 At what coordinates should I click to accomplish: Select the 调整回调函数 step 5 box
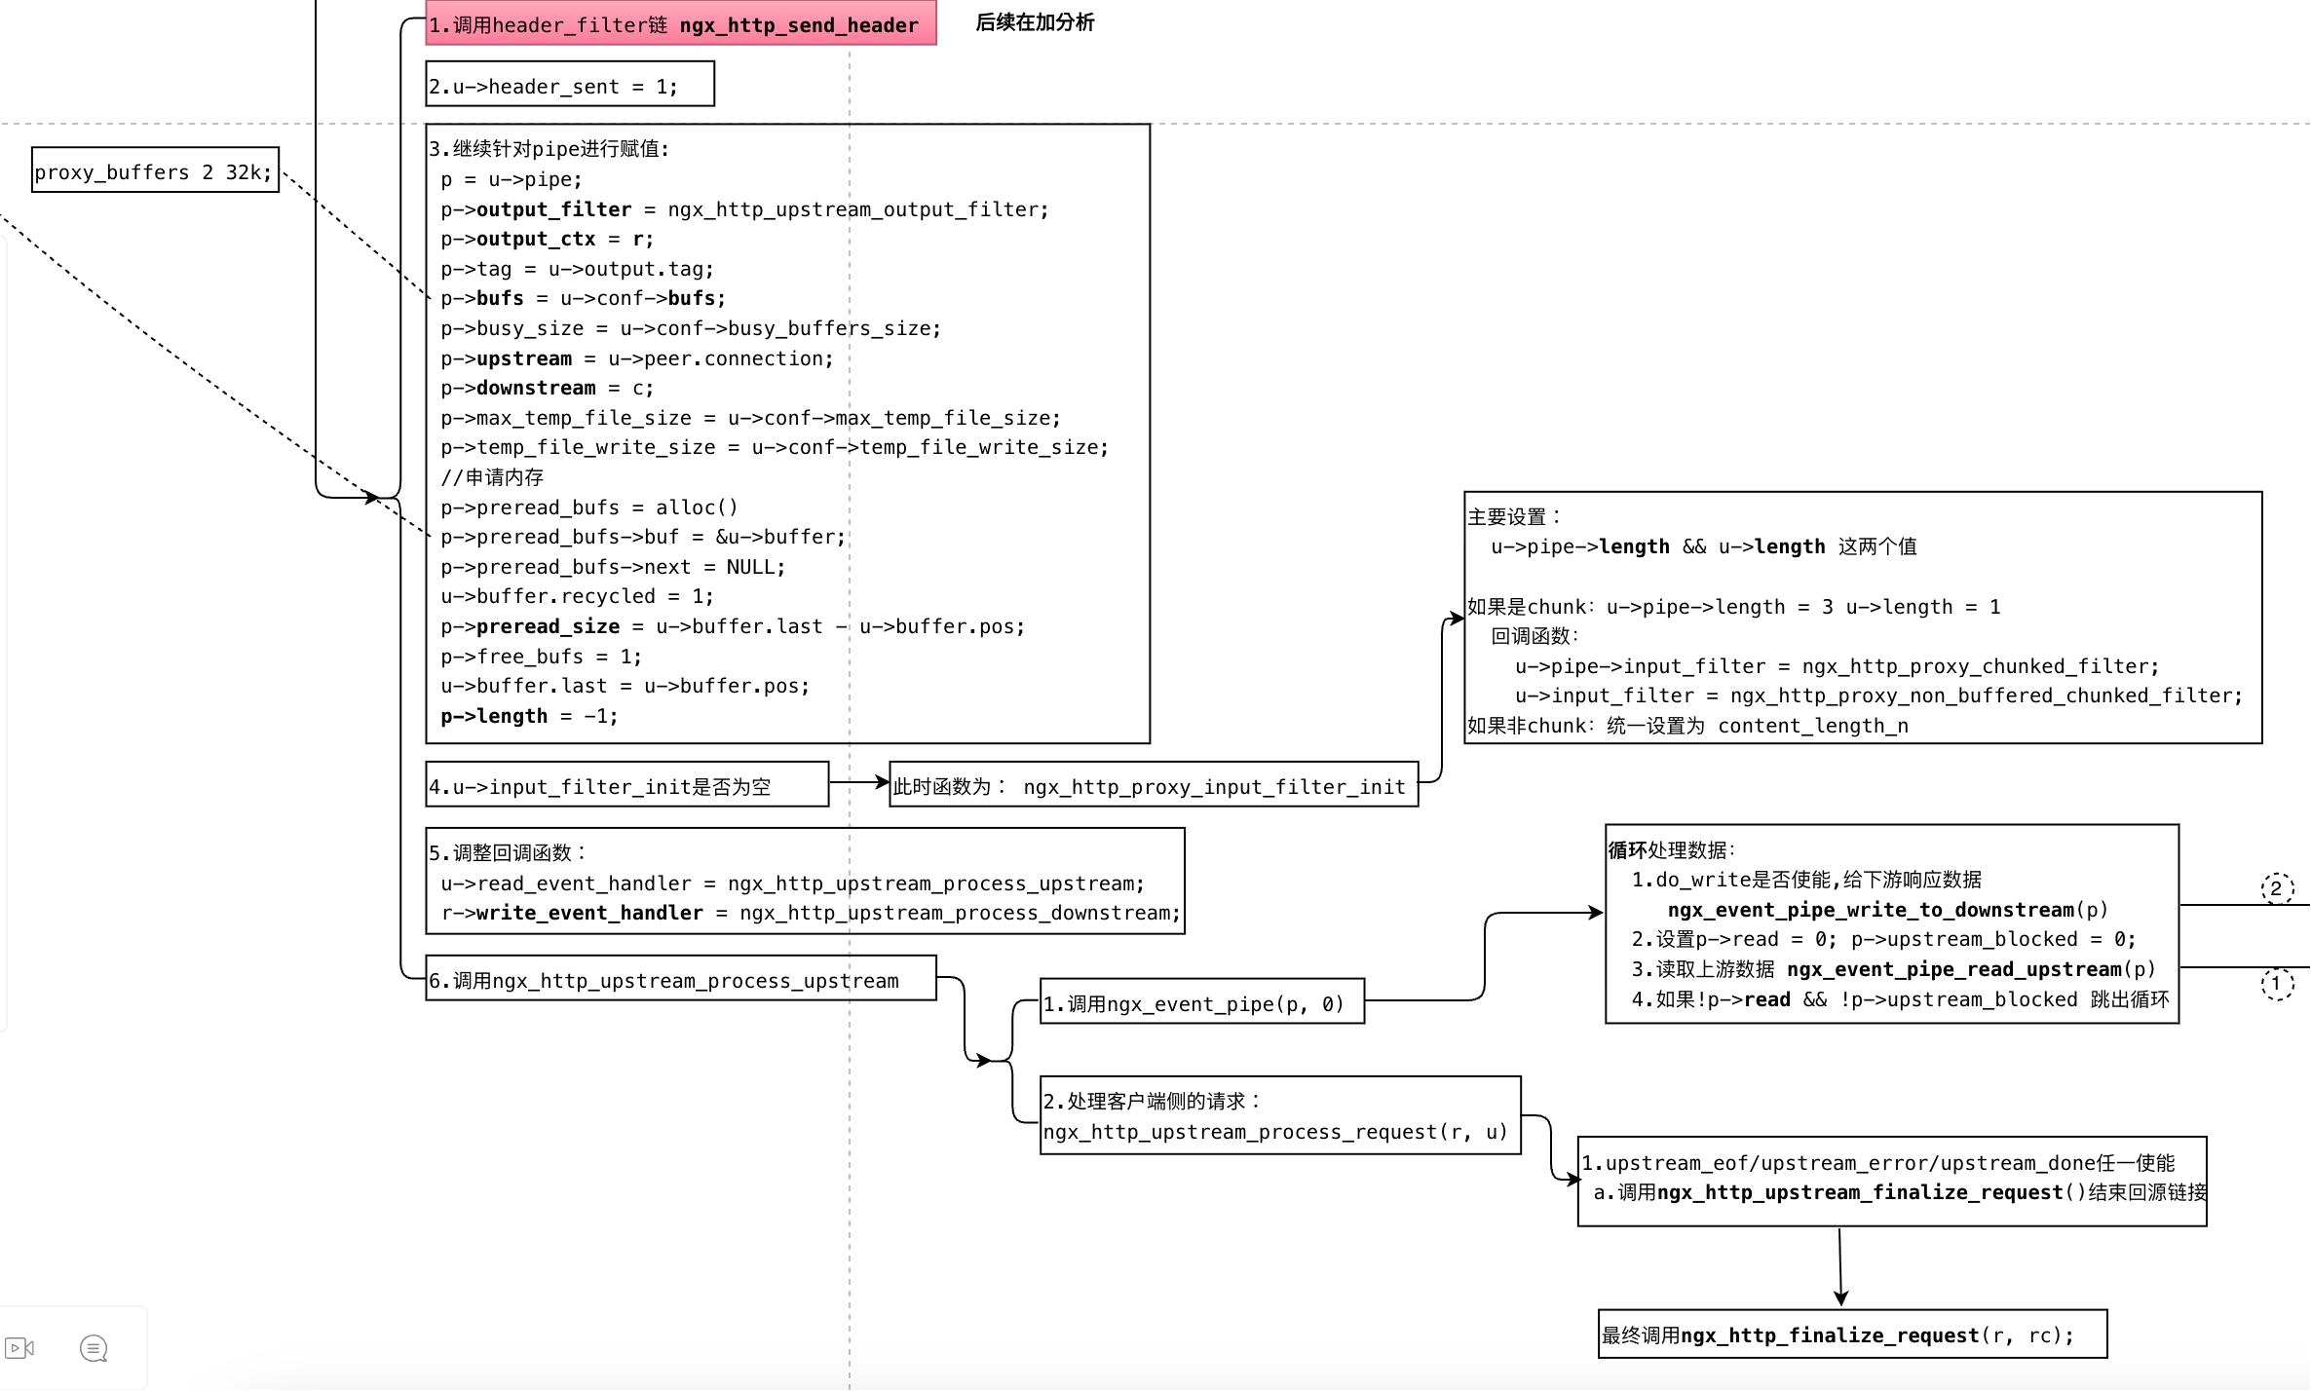tap(804, 882)
